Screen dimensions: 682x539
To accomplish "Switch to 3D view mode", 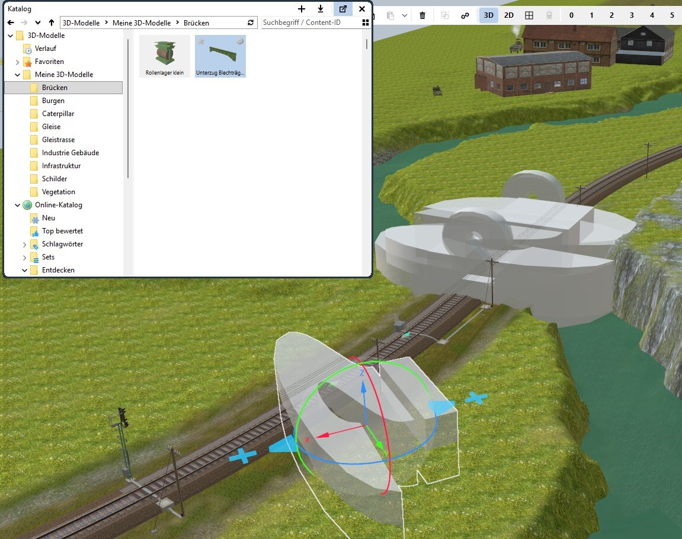I will pyautogui.click(x=489, y=15).
